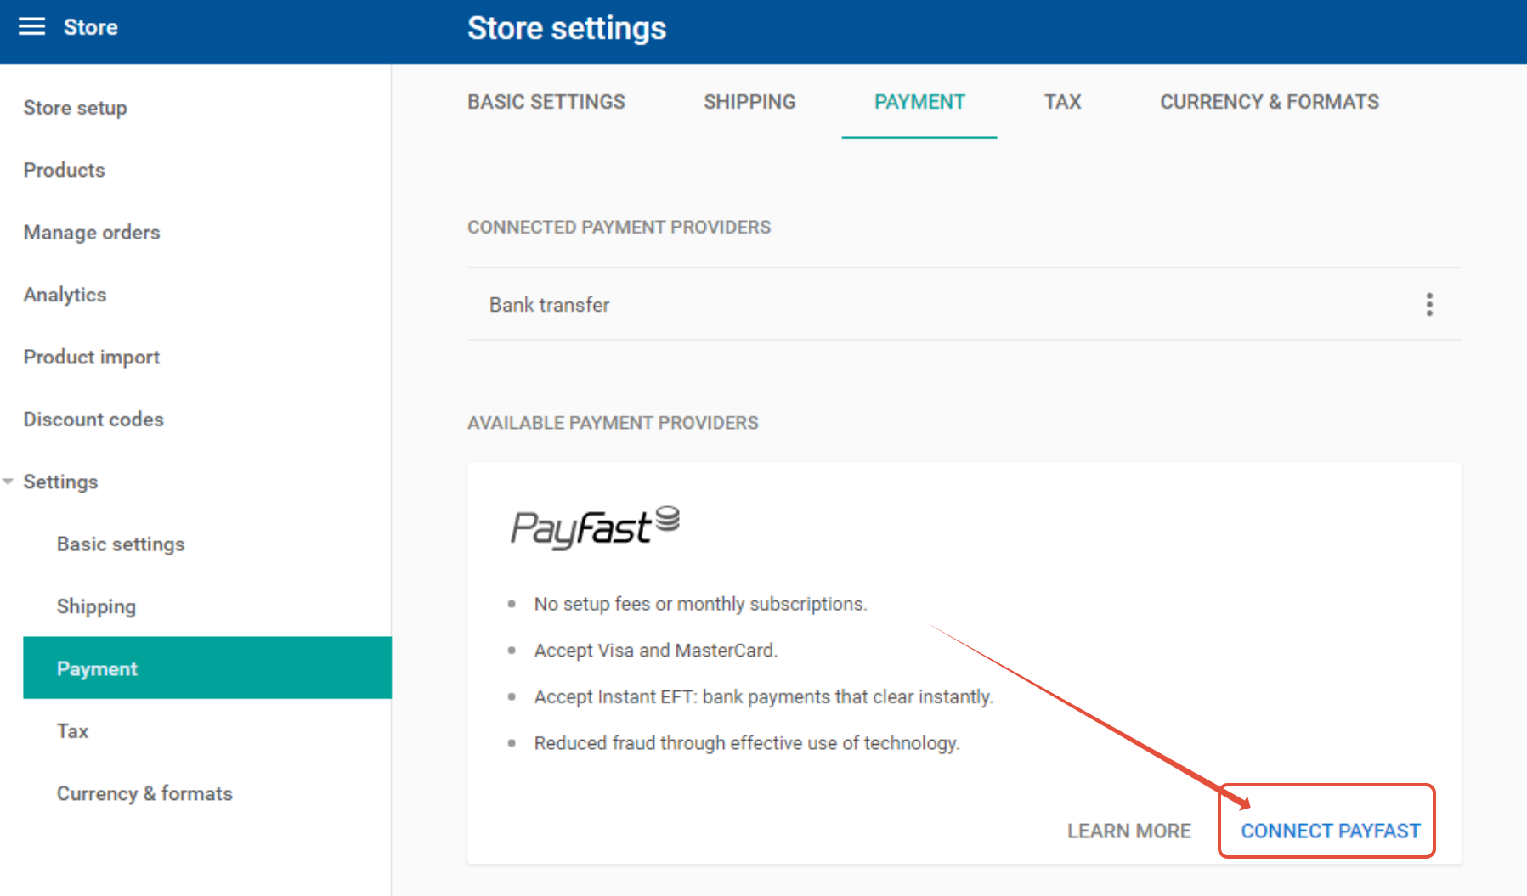
Task: Open the Tax tab
Action: point(1062,102)
